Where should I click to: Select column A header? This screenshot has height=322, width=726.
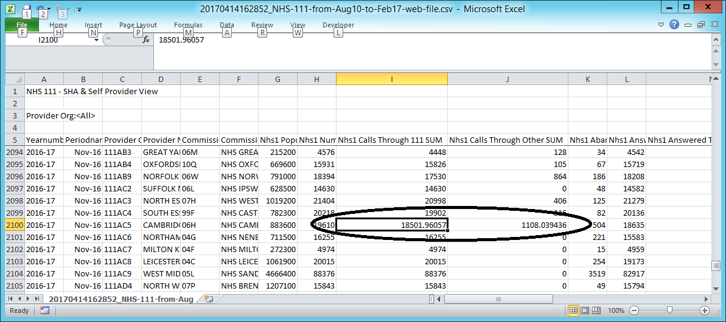pos(44,80)
